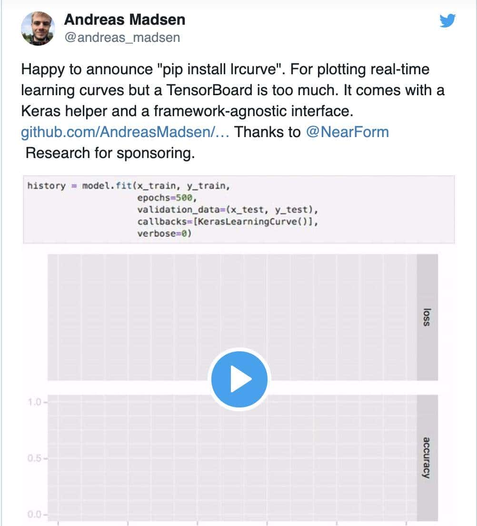Viewport: 477px width, 526px height.
Task: Play the lrcurve demo video
Action: (239, 379)
